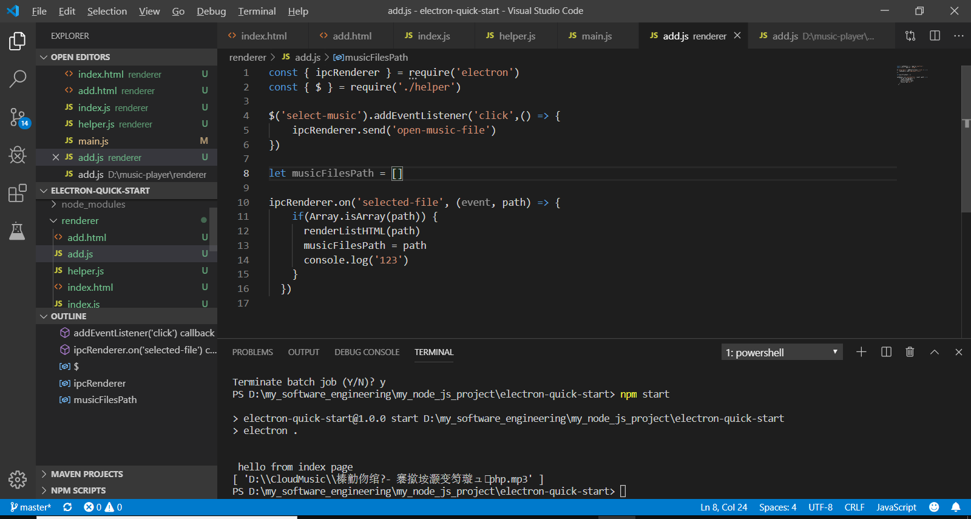Image resolution: width=971 pixels, height=519 pixels.
Task: Change CRLF end of line sequence
Action: [x=854, y=507]
